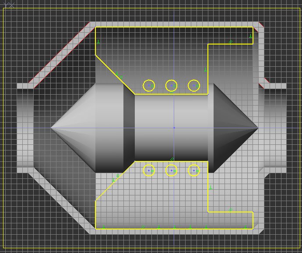302x253 pixels.
Task: Click the axis indicator in top-left corner
Action: click(x=9, y=5)
